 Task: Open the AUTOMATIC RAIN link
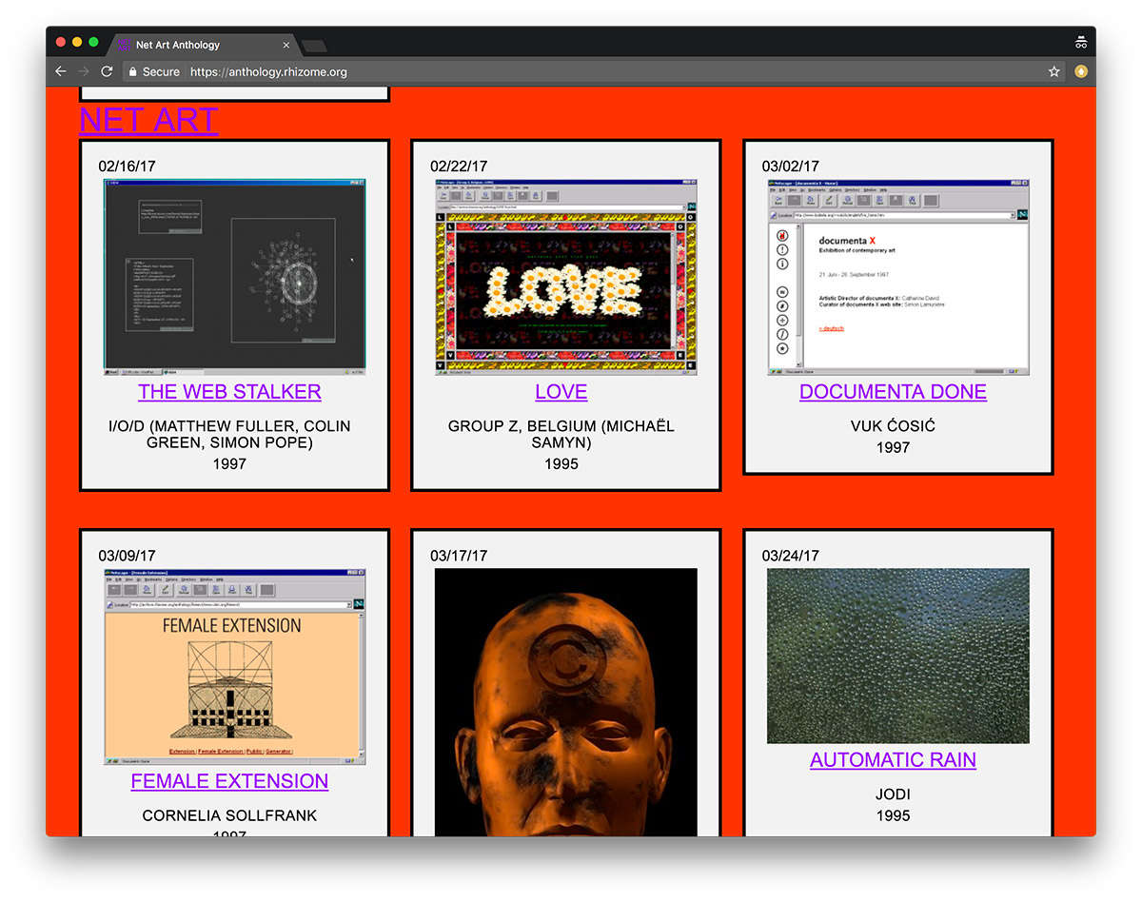893,760
